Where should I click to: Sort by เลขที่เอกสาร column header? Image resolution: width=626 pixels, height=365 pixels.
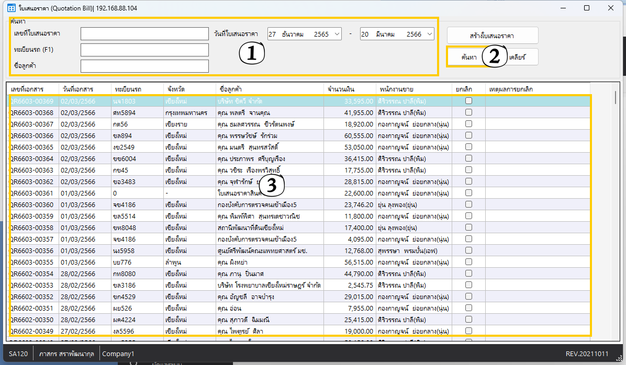pos(32,89)
